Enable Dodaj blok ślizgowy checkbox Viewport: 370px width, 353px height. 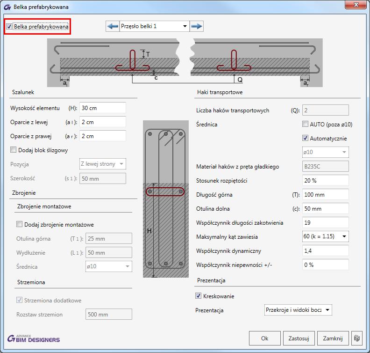13,150
